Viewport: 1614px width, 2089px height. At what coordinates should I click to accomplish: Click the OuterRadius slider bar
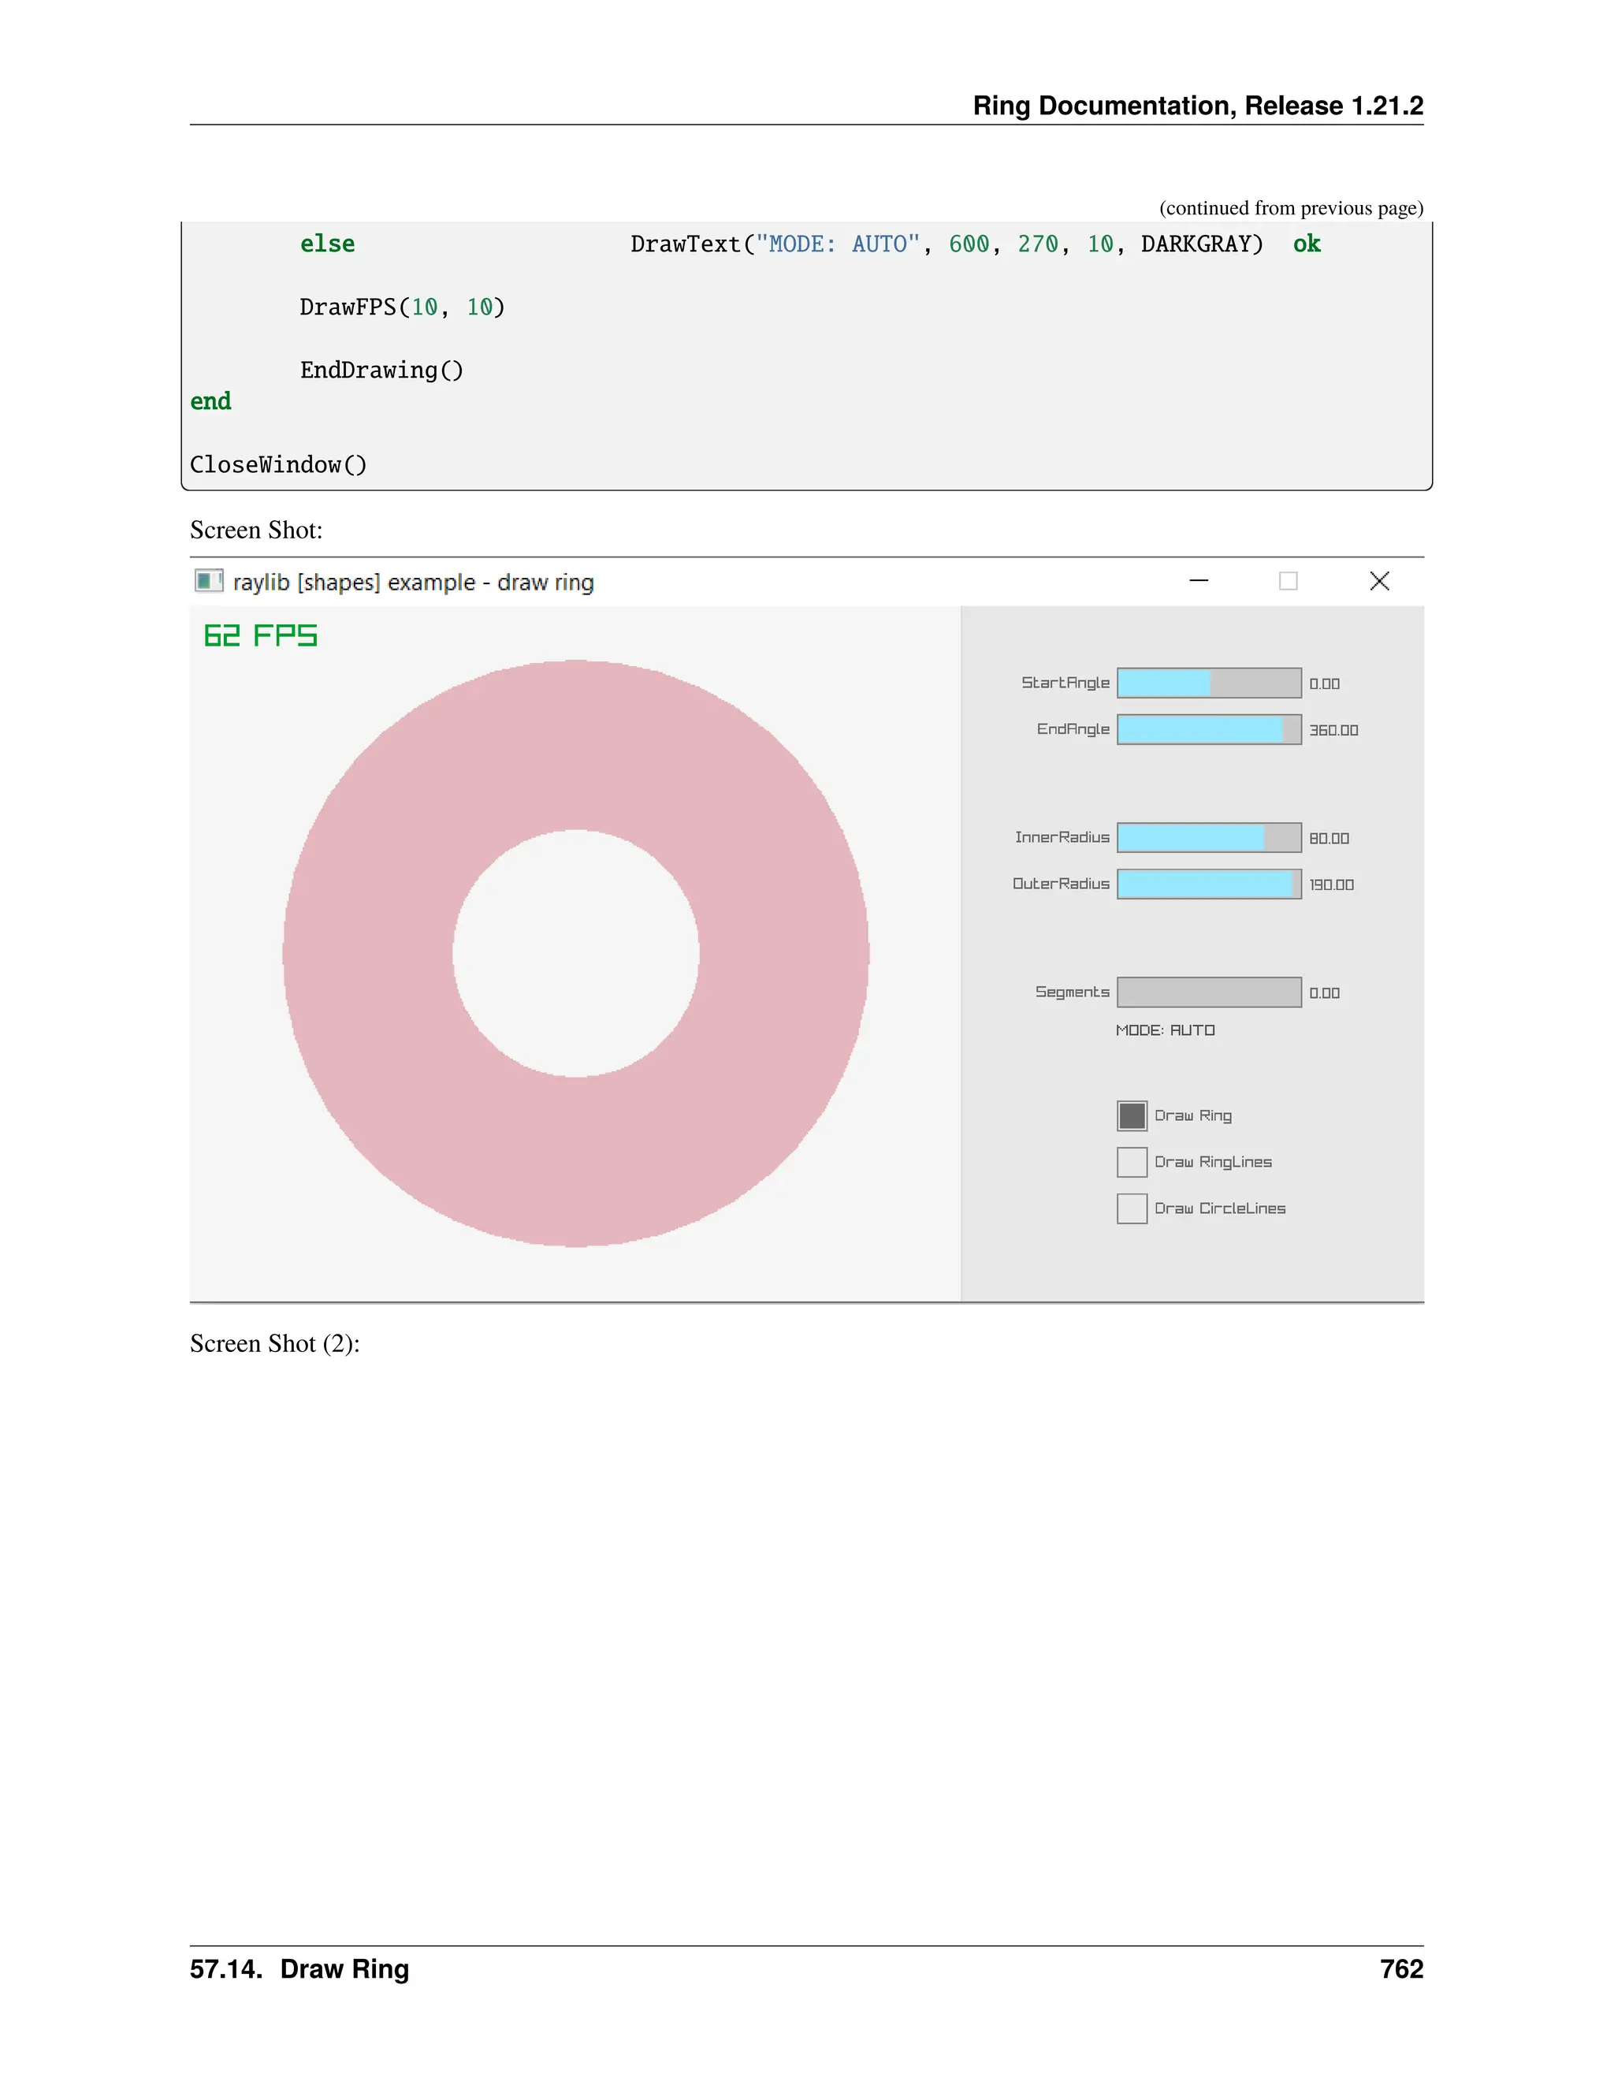(1209, 884)
